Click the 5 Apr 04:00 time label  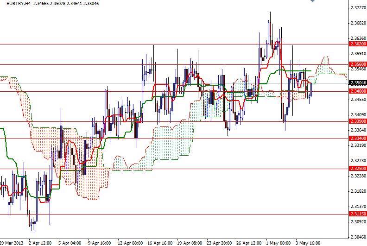click(70, 243)
